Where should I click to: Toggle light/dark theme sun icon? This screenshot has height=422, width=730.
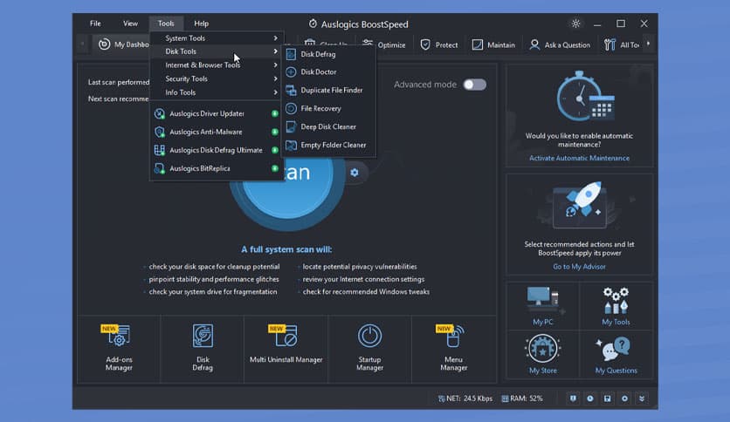point(576,24)
